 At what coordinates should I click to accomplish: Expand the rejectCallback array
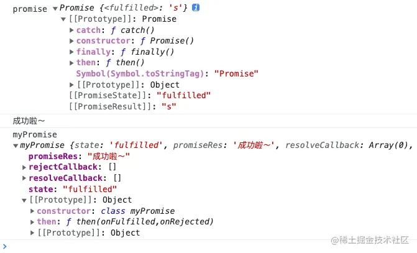(24, 167)
